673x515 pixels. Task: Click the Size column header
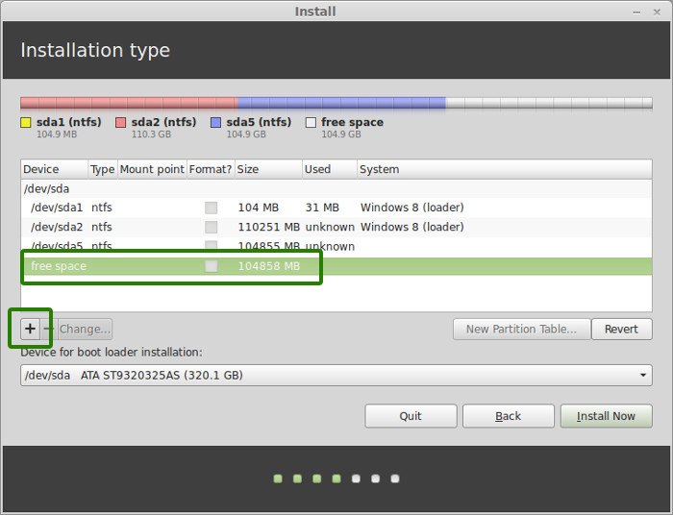[x=267, y=169]
